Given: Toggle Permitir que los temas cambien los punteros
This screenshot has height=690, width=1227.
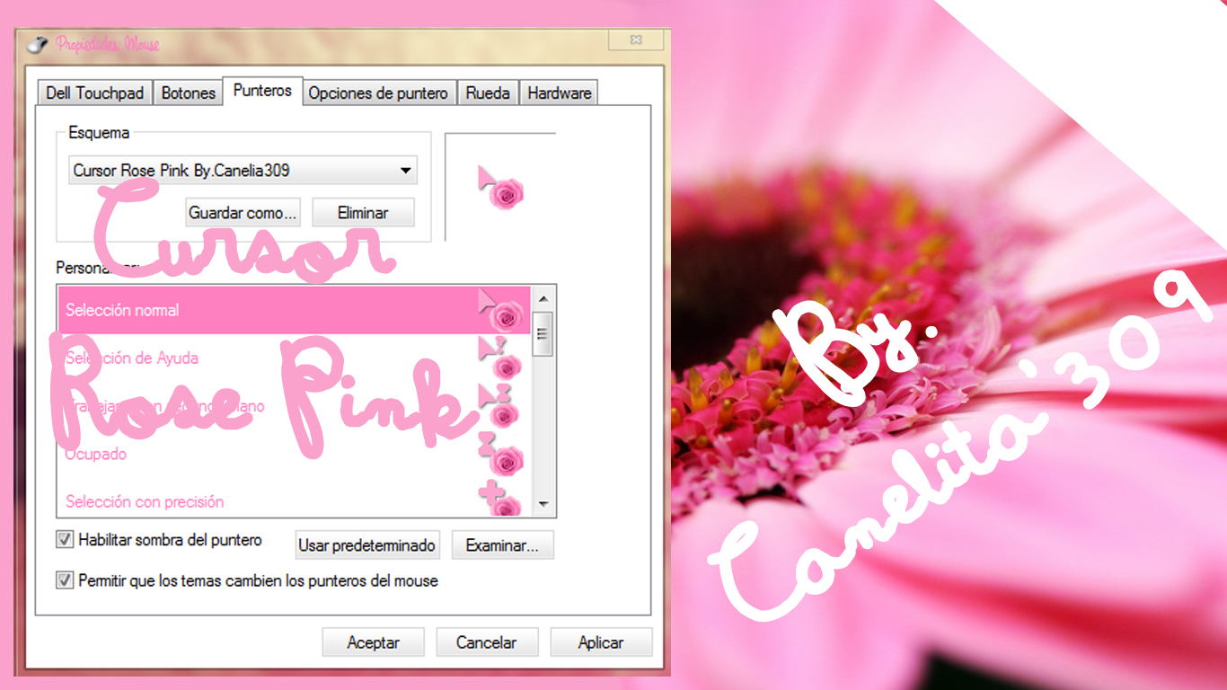Looking at the screenshot, I should (63, 580).
